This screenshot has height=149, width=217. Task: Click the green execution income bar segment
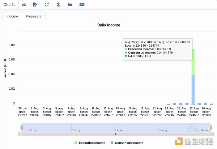[x=193, y=61]
